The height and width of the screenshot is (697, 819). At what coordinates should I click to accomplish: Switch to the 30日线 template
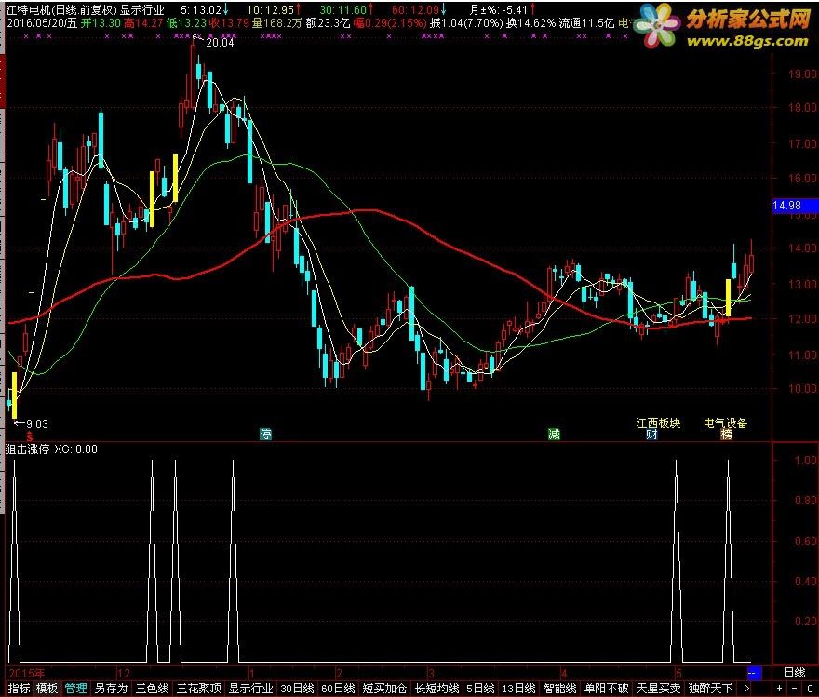[x=297, y=688]
